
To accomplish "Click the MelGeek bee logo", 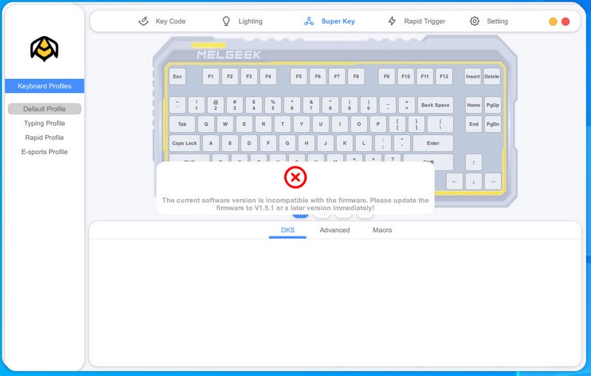I will (x=44, y=49).
